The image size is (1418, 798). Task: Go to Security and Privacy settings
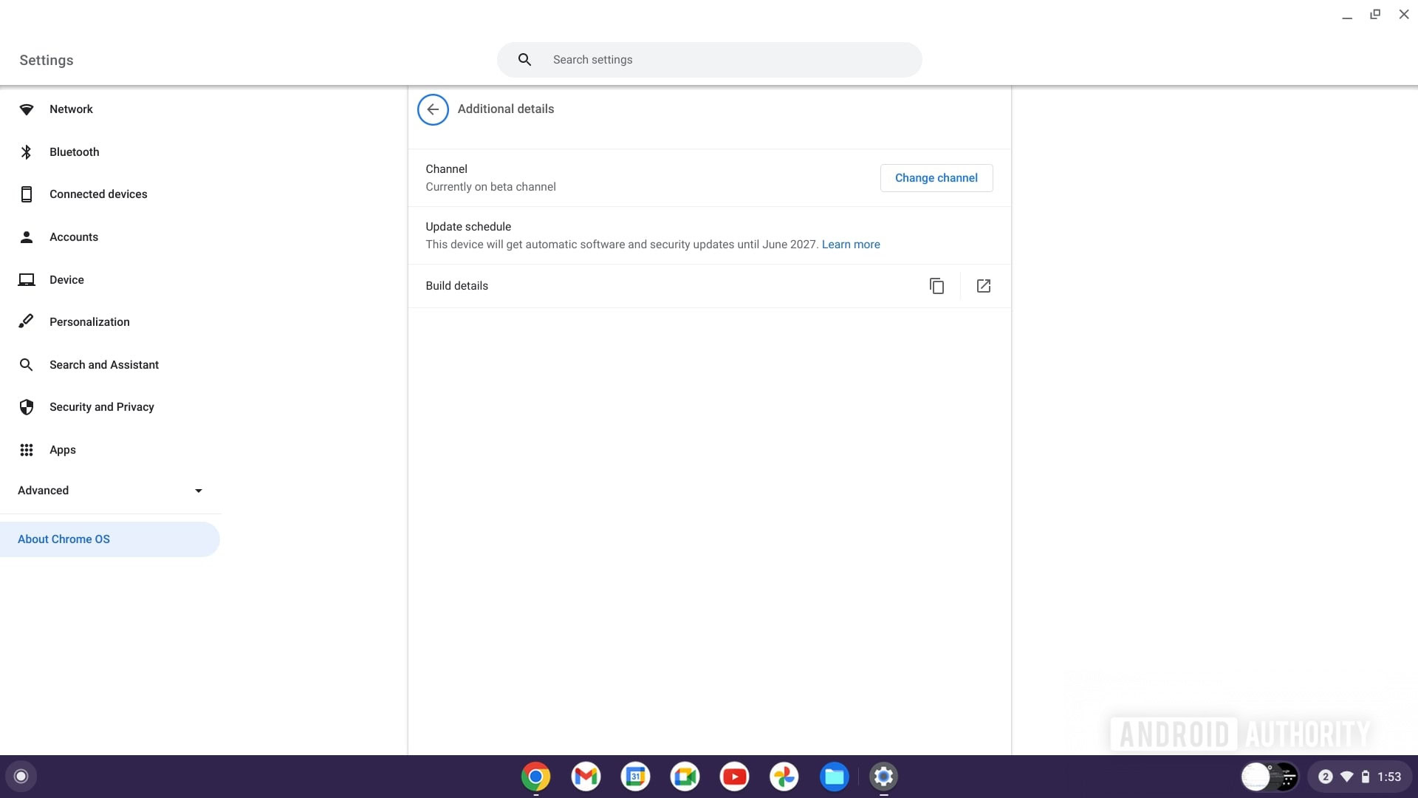coord(101,407)
